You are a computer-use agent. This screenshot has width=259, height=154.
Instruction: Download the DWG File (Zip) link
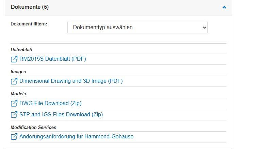point(50,103)
